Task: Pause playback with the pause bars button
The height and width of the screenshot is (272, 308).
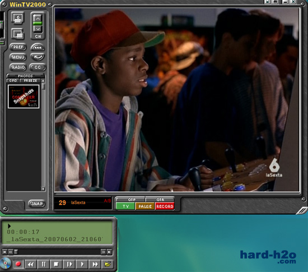Action: click(44, 264)
